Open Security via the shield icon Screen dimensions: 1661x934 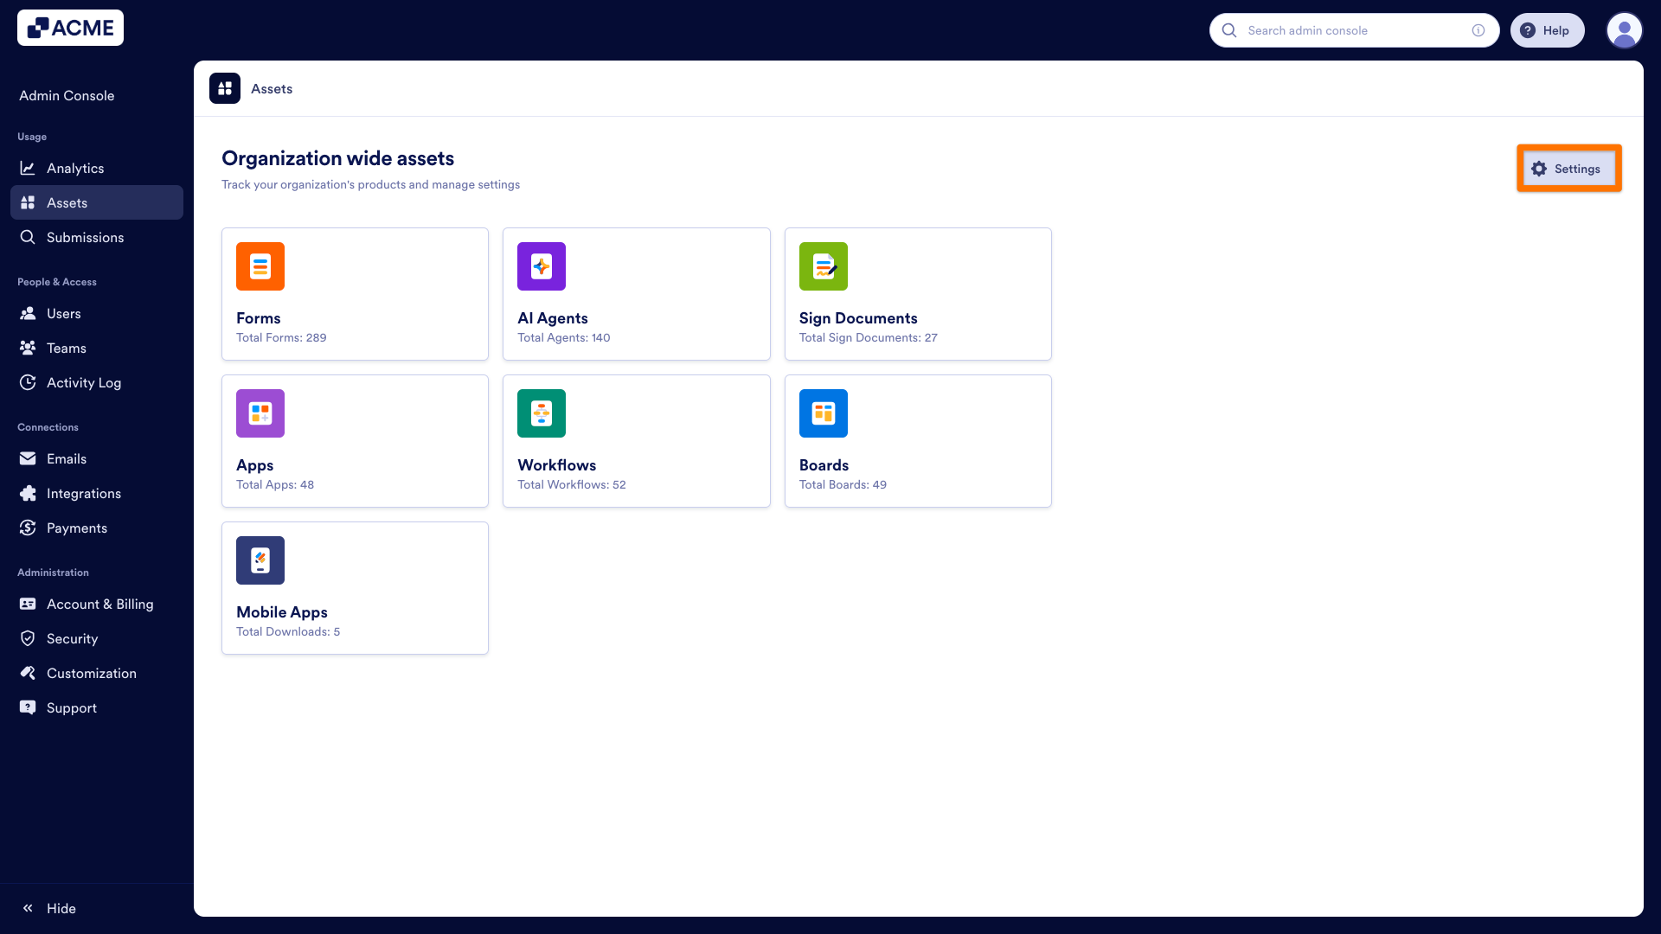(x=29, y=638)
